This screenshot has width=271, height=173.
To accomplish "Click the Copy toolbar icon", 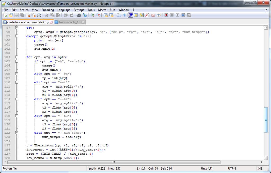I will [52, 15].
